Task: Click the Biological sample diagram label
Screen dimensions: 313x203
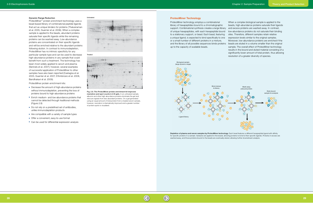Action: pyautogui.click(x=183, y=63)
